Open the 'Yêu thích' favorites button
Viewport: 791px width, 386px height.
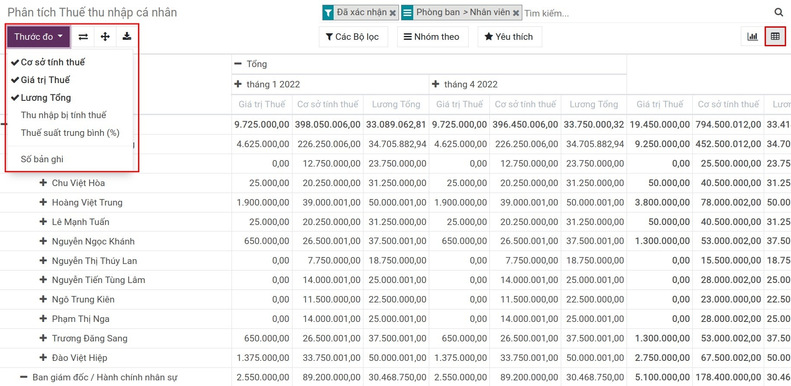click(x=509, y=37)
